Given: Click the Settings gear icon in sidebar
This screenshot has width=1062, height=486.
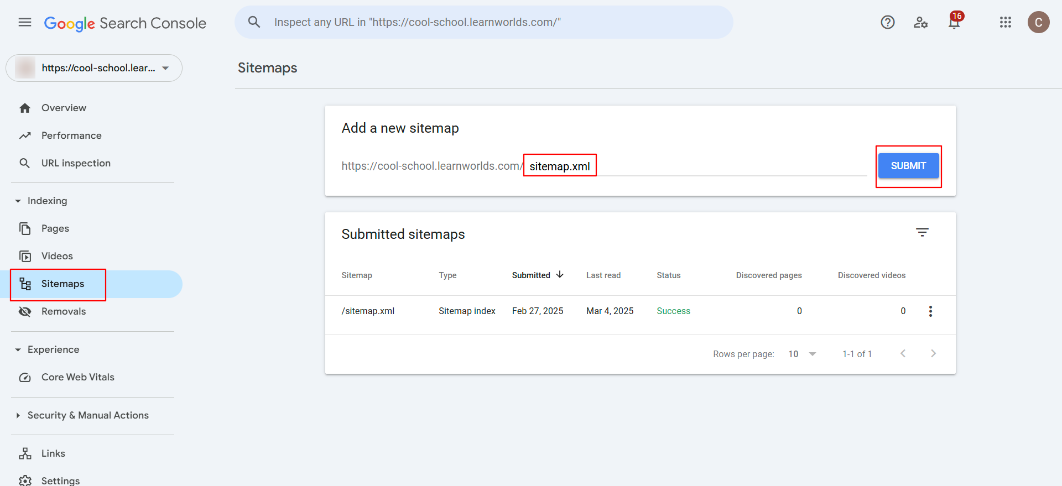Looking at the screenshot, I should click(x=25, y=480).
